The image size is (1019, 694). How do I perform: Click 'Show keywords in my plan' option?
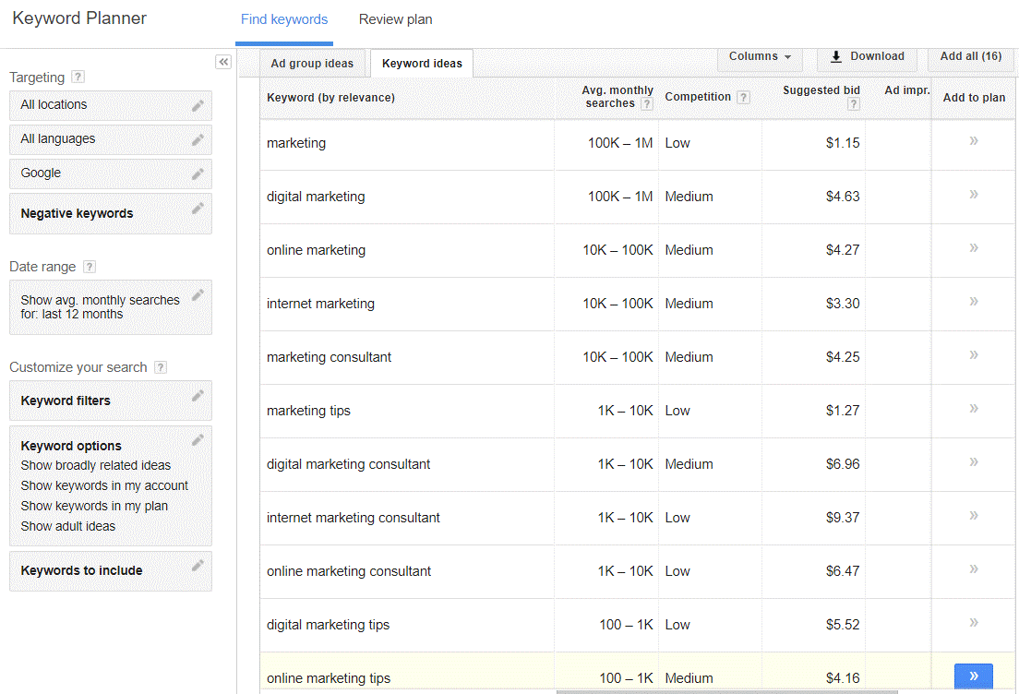point(94,506)
